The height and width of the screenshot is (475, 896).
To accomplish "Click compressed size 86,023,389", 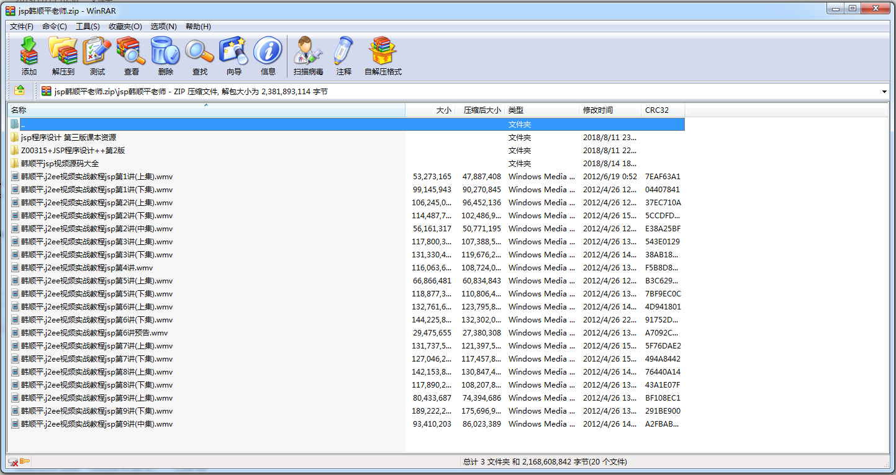I will click(482, 424).
